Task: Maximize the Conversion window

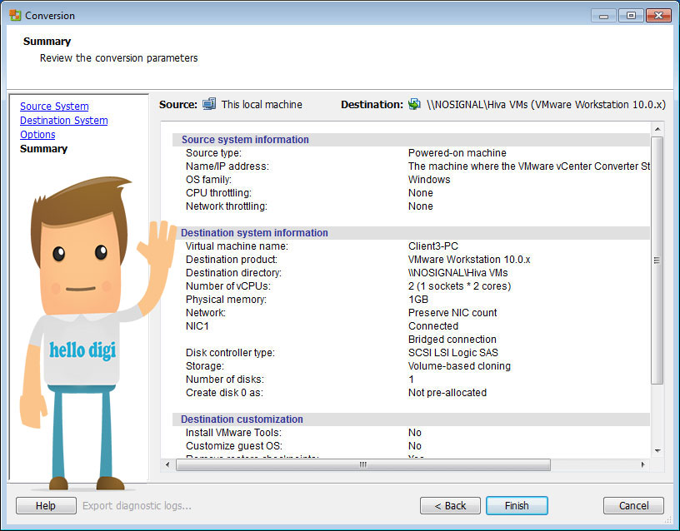Action: click(x=632, y=16)
